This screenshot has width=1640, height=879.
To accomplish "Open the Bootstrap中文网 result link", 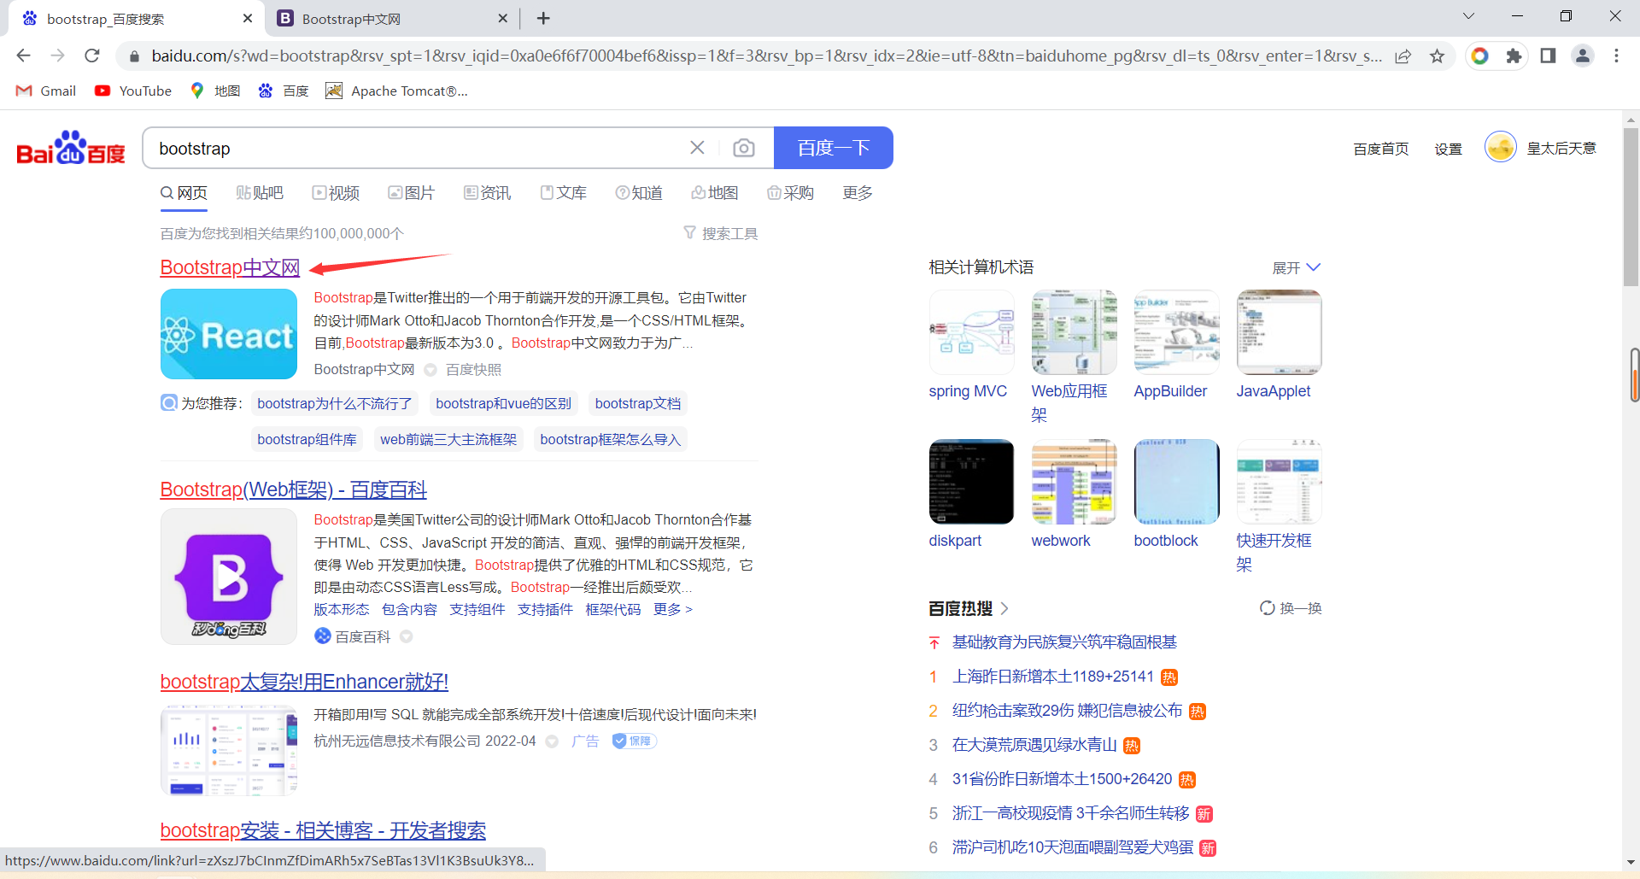I will 230,267.
